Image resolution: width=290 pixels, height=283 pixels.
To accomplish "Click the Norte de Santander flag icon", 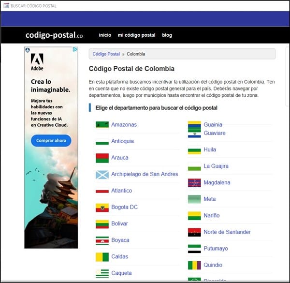I will pos(194,232).
